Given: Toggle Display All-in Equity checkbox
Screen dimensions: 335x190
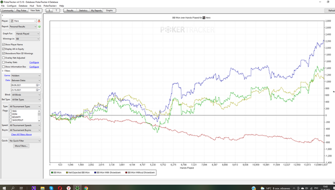Looking at the screenshot, I should pyautogui.click(x=3, y=49).
